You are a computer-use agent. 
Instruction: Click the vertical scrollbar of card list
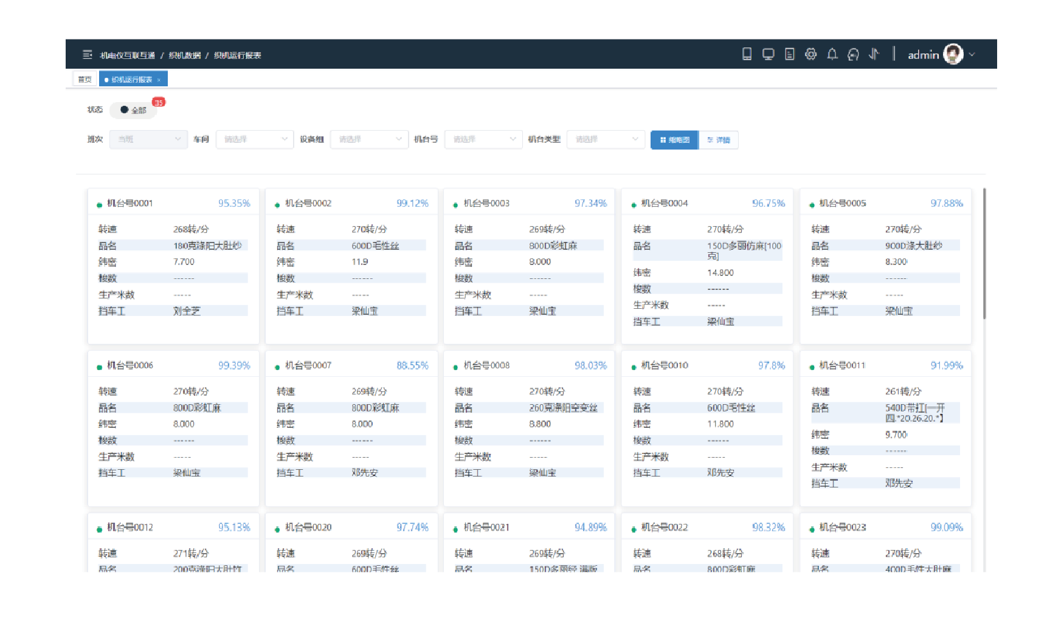[984, 254]
